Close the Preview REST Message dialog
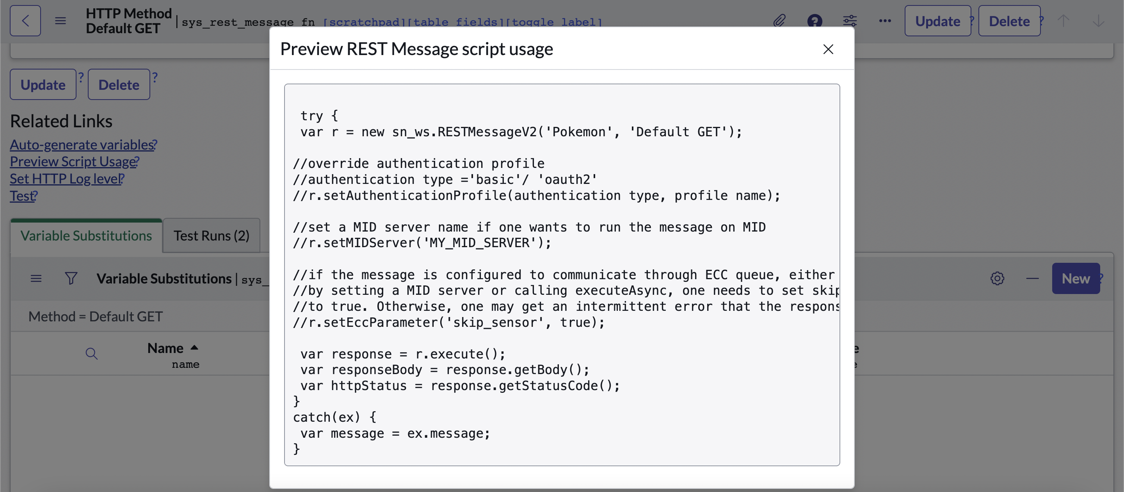The width and height of the screenshot is (1124, 492). tap(828, 49)
